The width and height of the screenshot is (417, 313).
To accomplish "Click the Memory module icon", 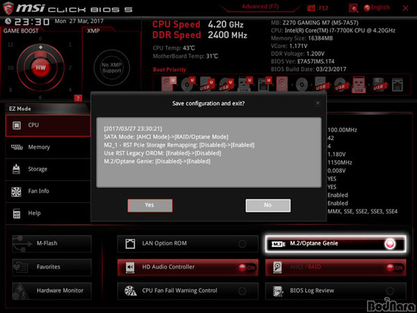I will point(17,147).
